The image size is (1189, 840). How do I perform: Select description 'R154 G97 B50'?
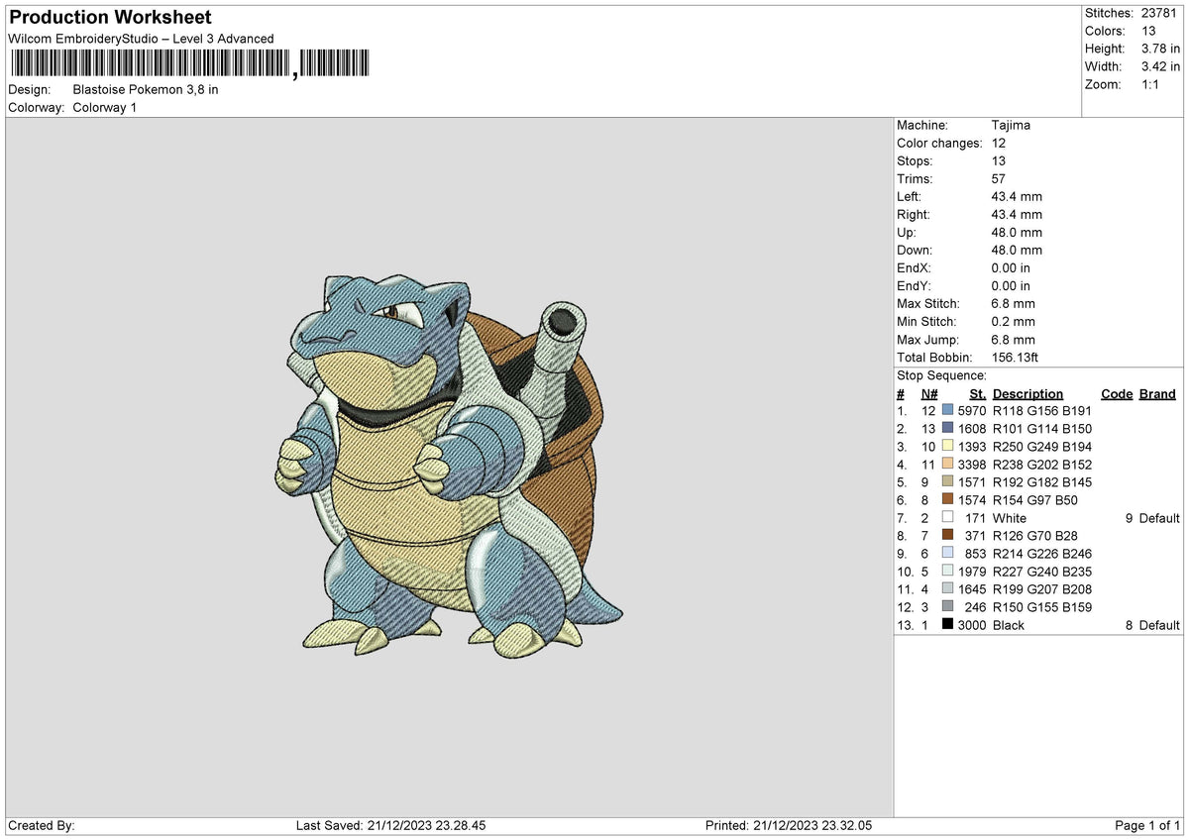pyautogui.click(x=1035, y=499)
